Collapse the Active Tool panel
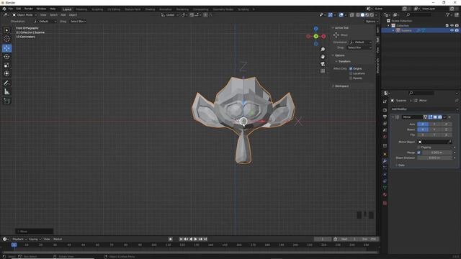461x259 pixels. [x=333, y=27]
